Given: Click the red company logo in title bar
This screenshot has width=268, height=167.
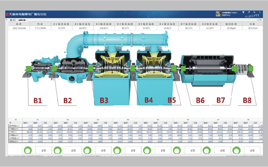Looking at the screenshot, I should pos(7,15).
